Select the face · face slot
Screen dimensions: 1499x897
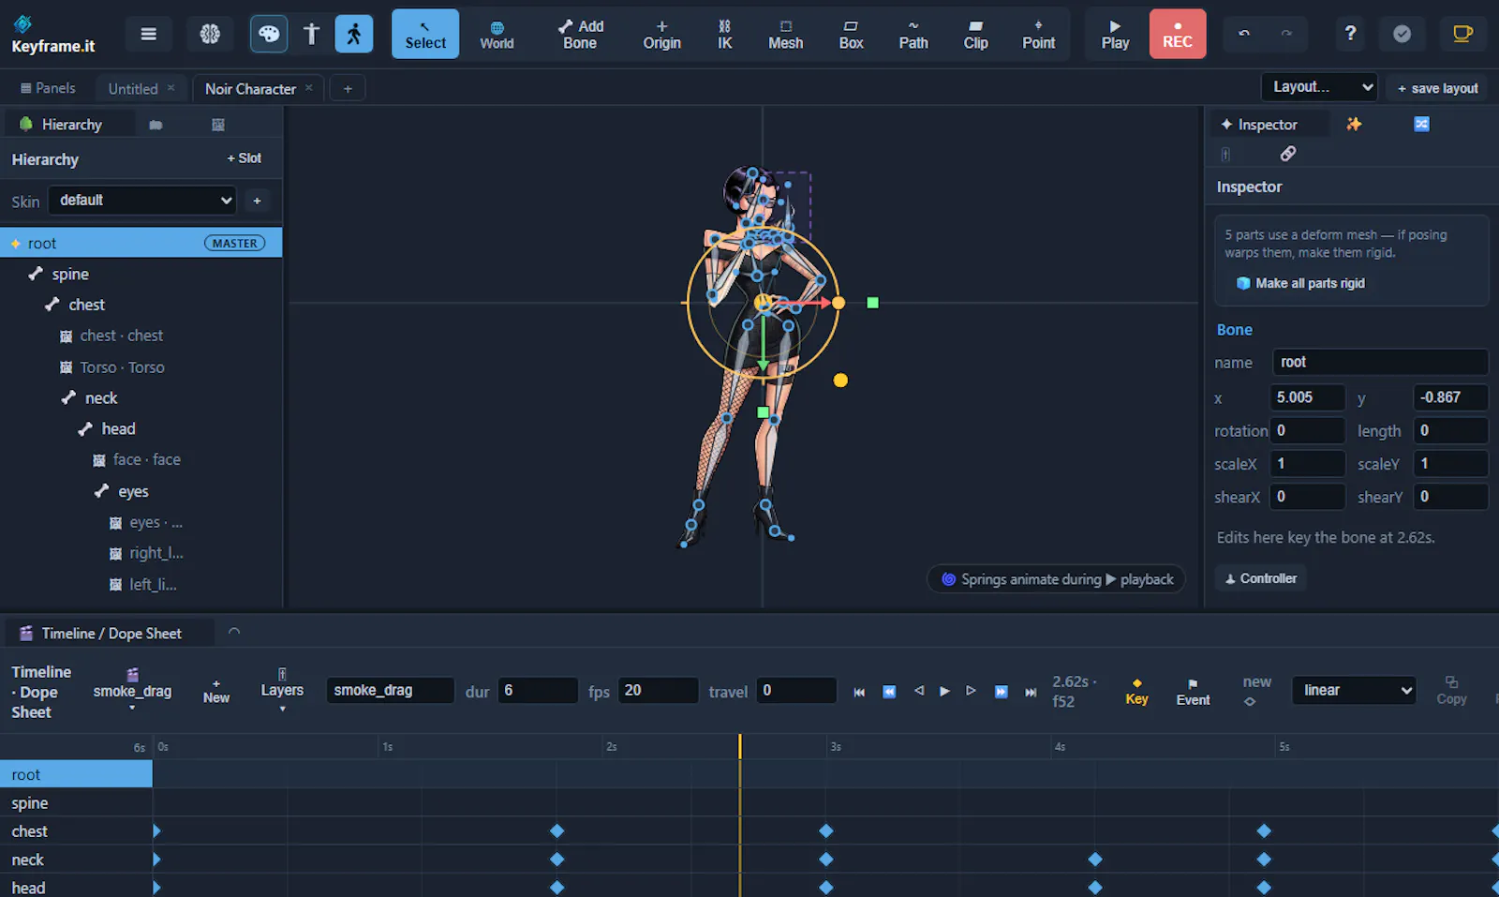[x=141, y=459]
